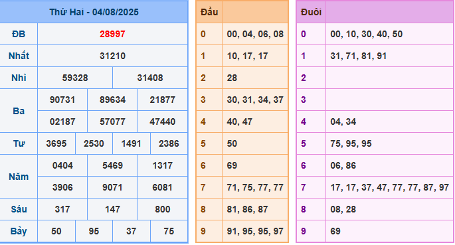Screen dimensions: 455x245
Task: Click Đầu row 0 values 00, 04, 06, 08
Action: click(255, 35)
